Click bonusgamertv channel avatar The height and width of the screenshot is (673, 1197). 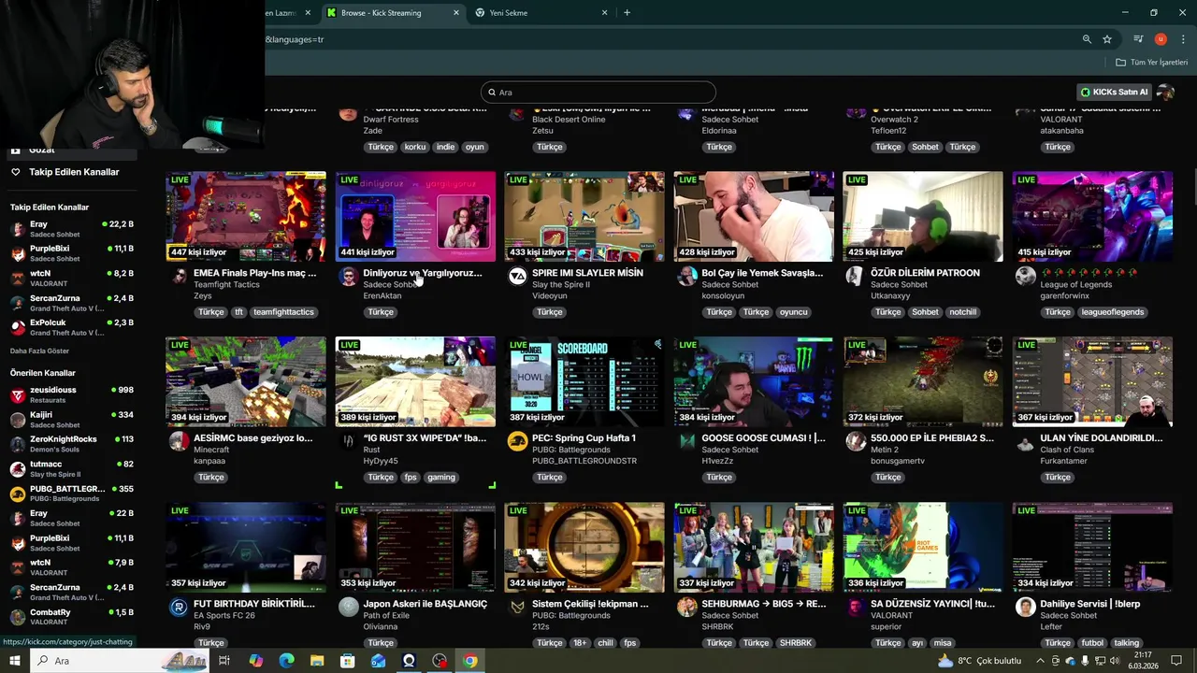(x=856, y=442)
